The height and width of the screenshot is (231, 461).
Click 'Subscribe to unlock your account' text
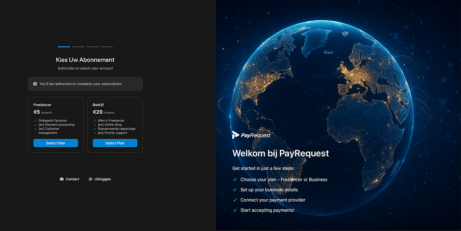click(85, 69)
